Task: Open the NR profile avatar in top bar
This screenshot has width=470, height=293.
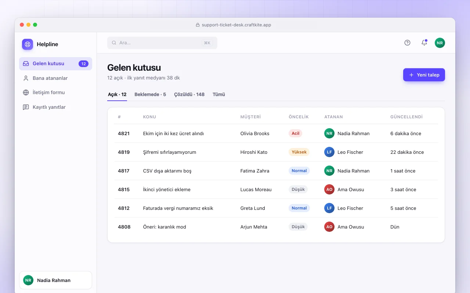Action: tap(440, 43)
